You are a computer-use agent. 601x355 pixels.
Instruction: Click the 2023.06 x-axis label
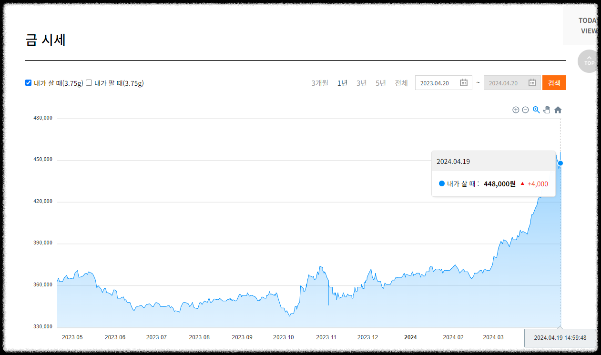(115, 337)
